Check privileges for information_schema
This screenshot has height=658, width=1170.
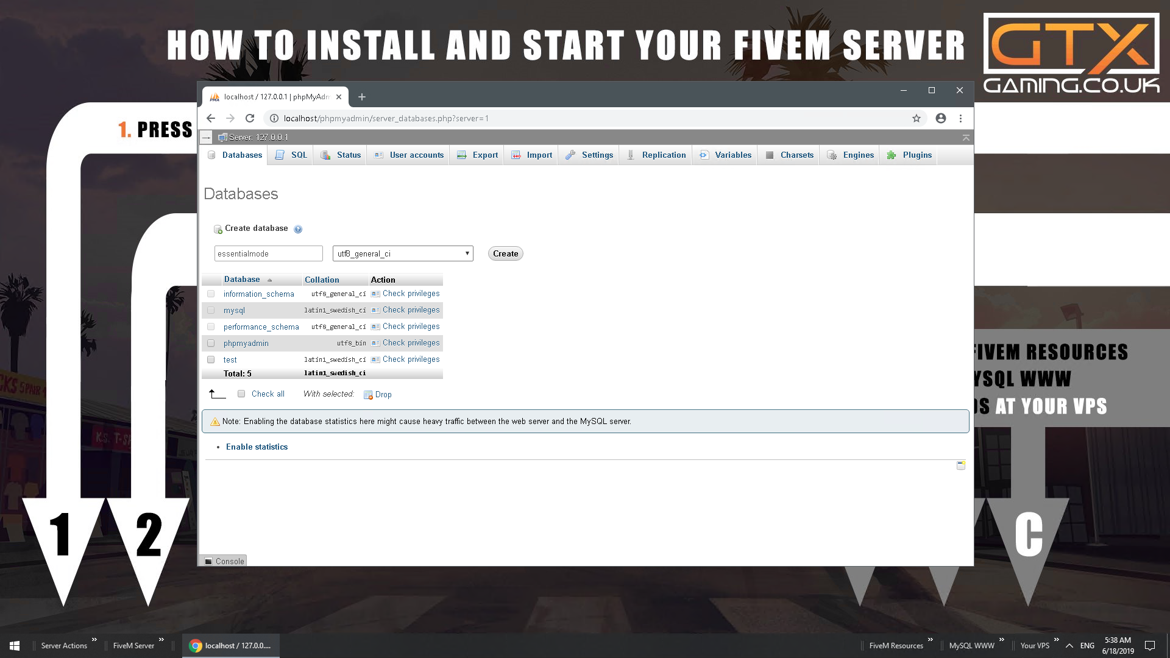(405, 294)
